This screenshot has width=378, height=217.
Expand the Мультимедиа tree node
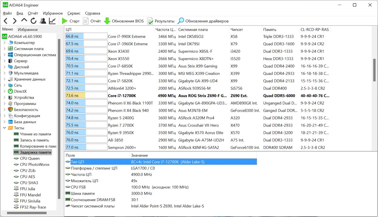click(4, 73)
